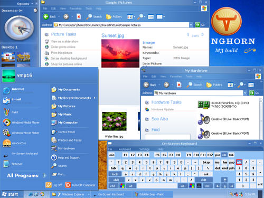The height and width of the screenshot is (198, 264).
Task: Expand address dropdown in My Hardware window
Action: [x=245, y=93]
